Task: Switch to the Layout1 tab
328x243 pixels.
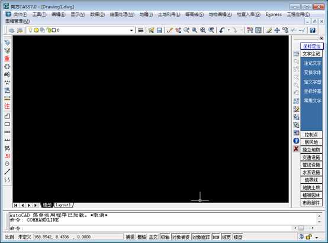Action: (63, 205)
